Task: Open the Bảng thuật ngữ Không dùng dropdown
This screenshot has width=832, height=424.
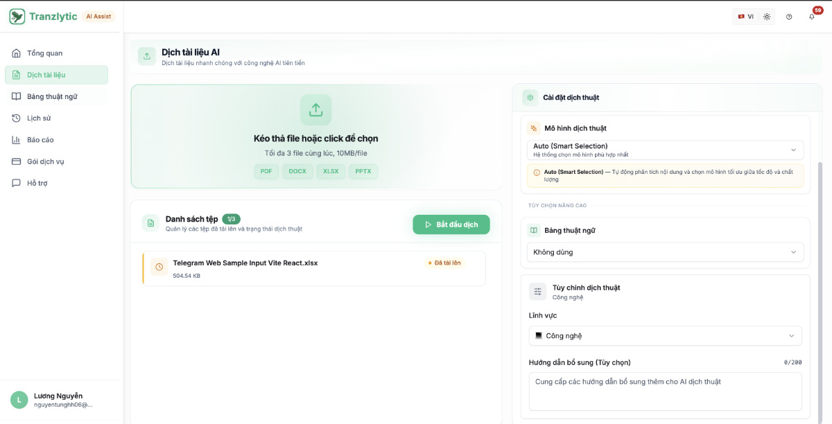Action: (x=666, y=252)
